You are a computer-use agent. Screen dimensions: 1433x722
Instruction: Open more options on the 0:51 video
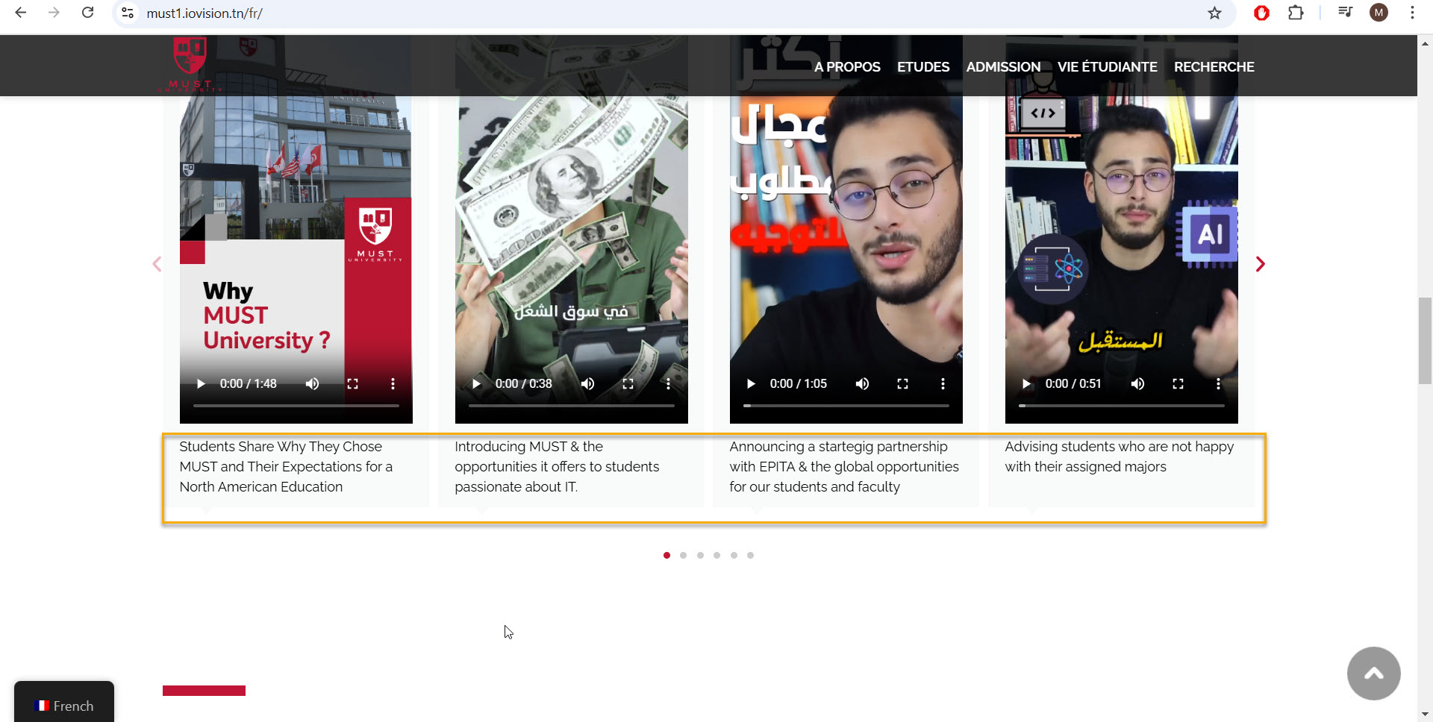(1218, 383)
